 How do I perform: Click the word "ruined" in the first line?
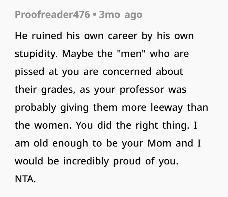coord(47,36)
